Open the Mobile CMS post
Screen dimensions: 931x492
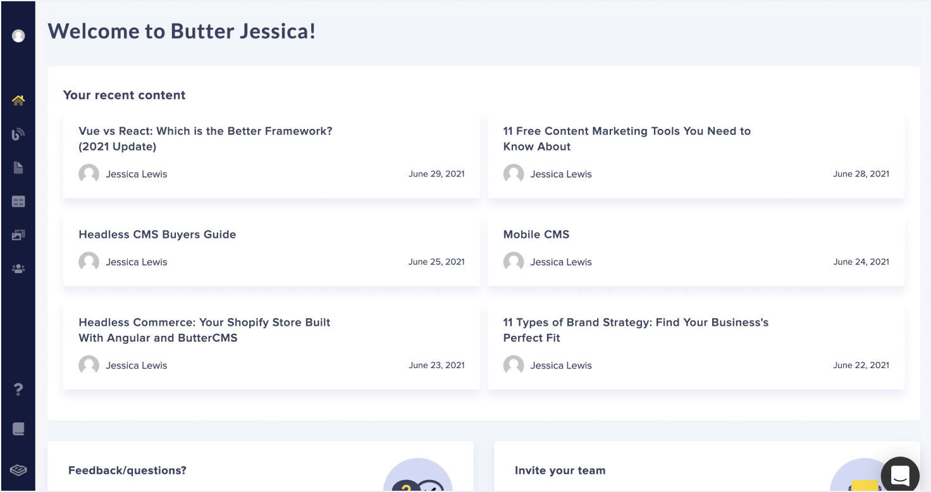point(536,235)
